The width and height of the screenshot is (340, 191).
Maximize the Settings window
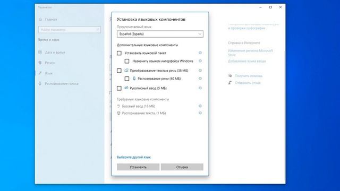click(270, 7)
